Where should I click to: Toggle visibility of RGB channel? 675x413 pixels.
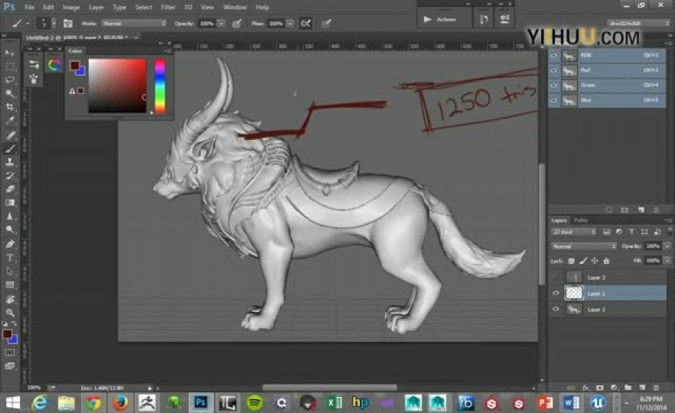pyautogui.click(x=554, y=56)
